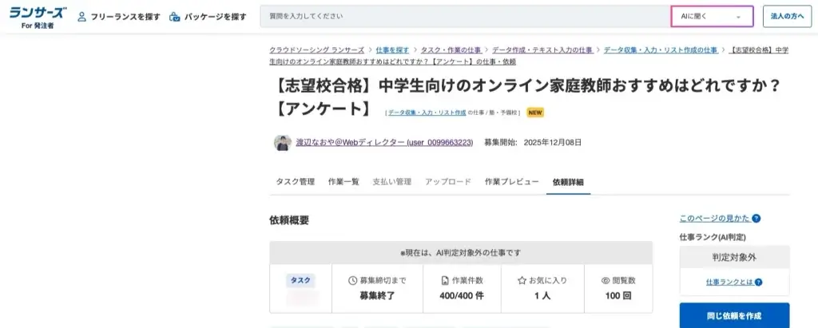Switch to the 支払い管理 tab
This screenshot has width=818, height=328.
point(391,182)
